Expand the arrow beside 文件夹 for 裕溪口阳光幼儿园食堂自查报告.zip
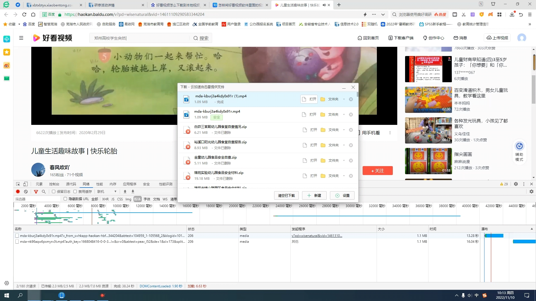The height and width of the screenshot is (301, 536). click(x=344, y=145)
